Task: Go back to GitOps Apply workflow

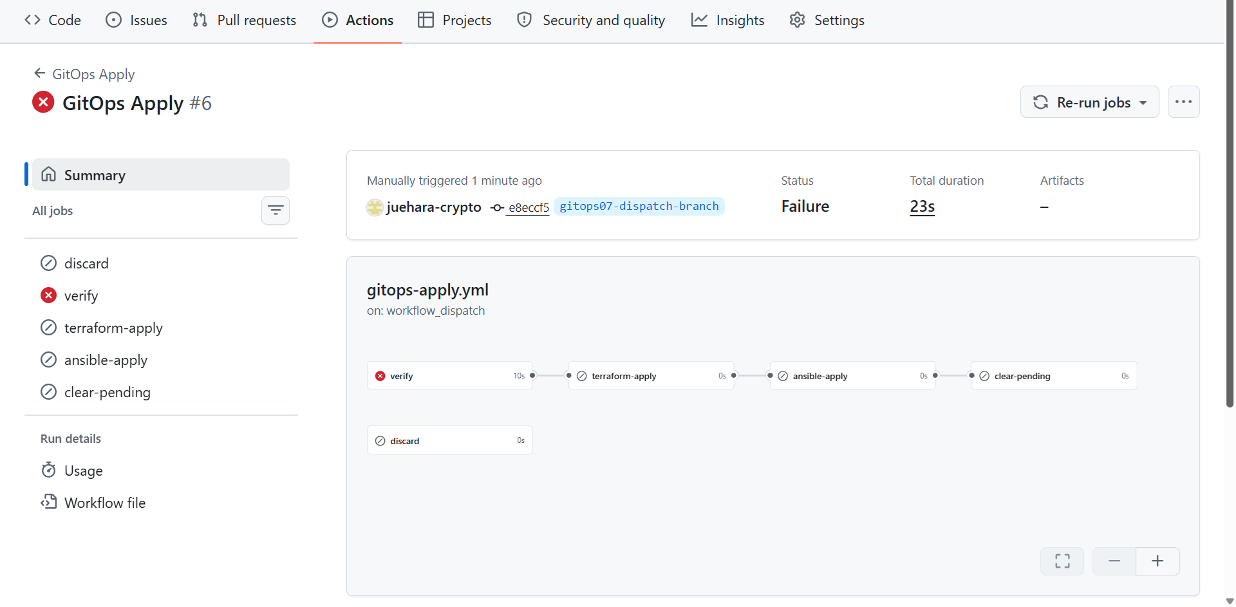Action: [x=84, y=74]
